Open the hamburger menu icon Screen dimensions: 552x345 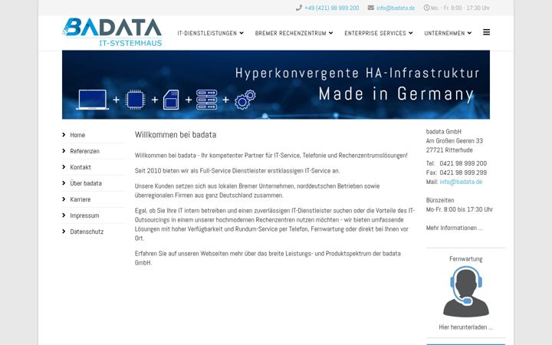(487, 32)
